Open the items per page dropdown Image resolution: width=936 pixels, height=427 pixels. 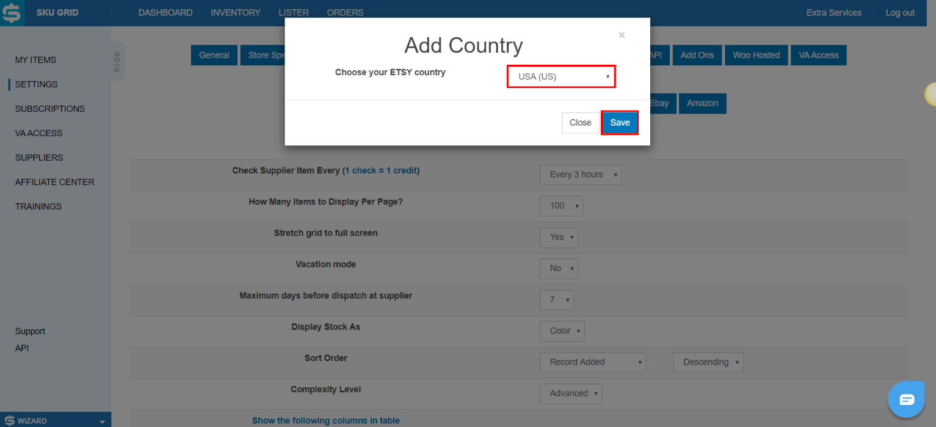pos(562,206)
